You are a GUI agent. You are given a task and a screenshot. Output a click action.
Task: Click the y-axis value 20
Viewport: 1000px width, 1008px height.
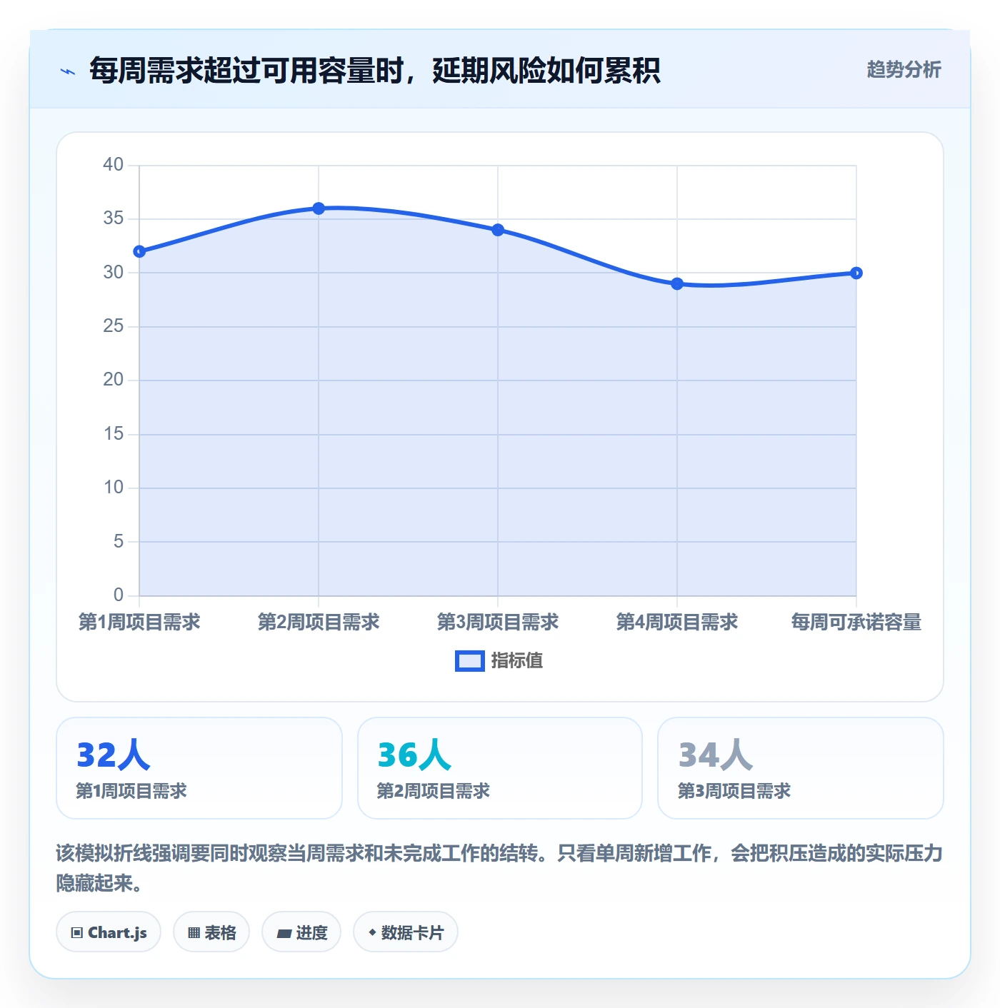pos(114,380)
